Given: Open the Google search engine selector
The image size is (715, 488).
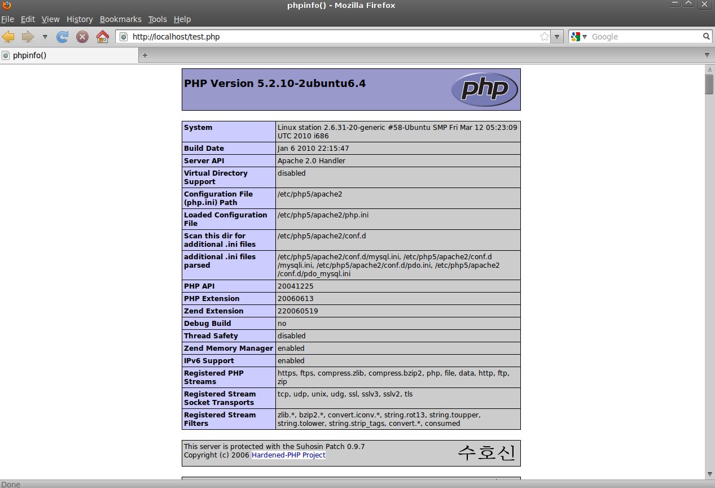Looking at the screenshot, I should (579, 37).
